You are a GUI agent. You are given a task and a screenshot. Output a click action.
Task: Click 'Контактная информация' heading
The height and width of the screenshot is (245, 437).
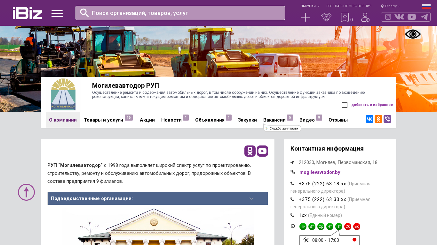click(x=327, y=149)
